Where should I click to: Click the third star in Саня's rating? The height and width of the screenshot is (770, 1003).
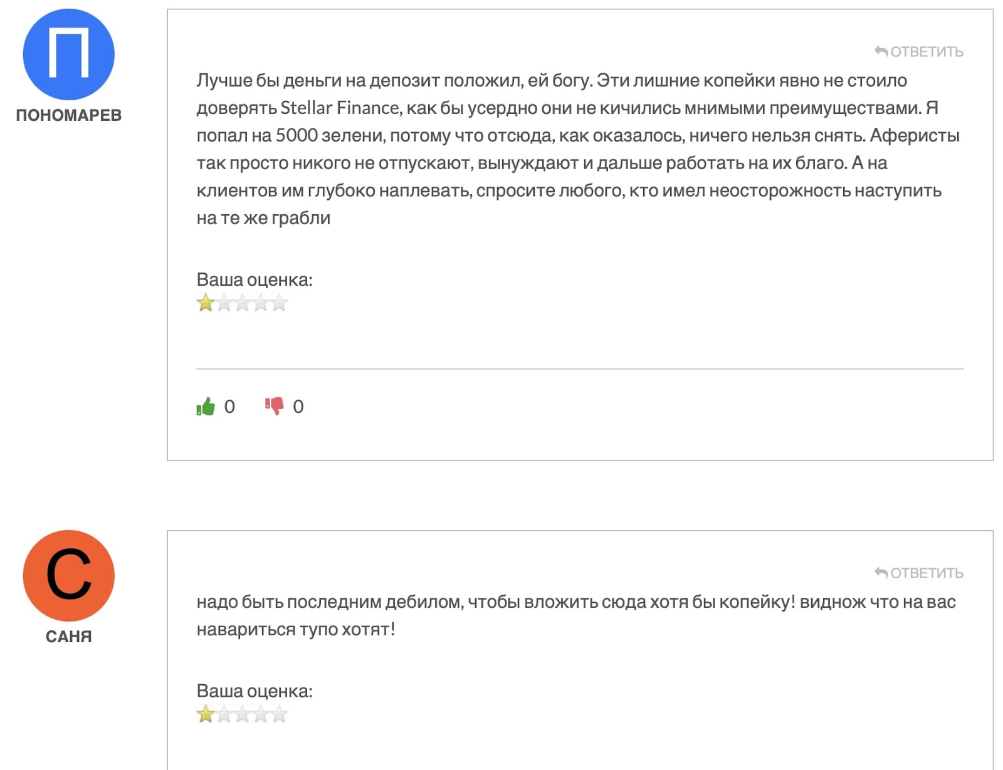click(x=243, y=714)
